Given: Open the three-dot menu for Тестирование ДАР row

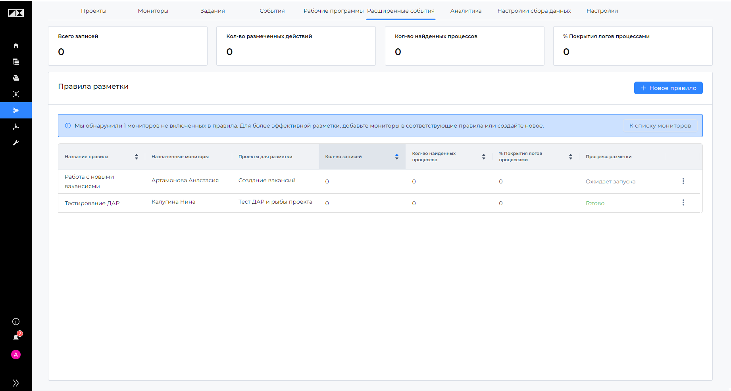Looking at the screenshot, I should coord(683,202).
